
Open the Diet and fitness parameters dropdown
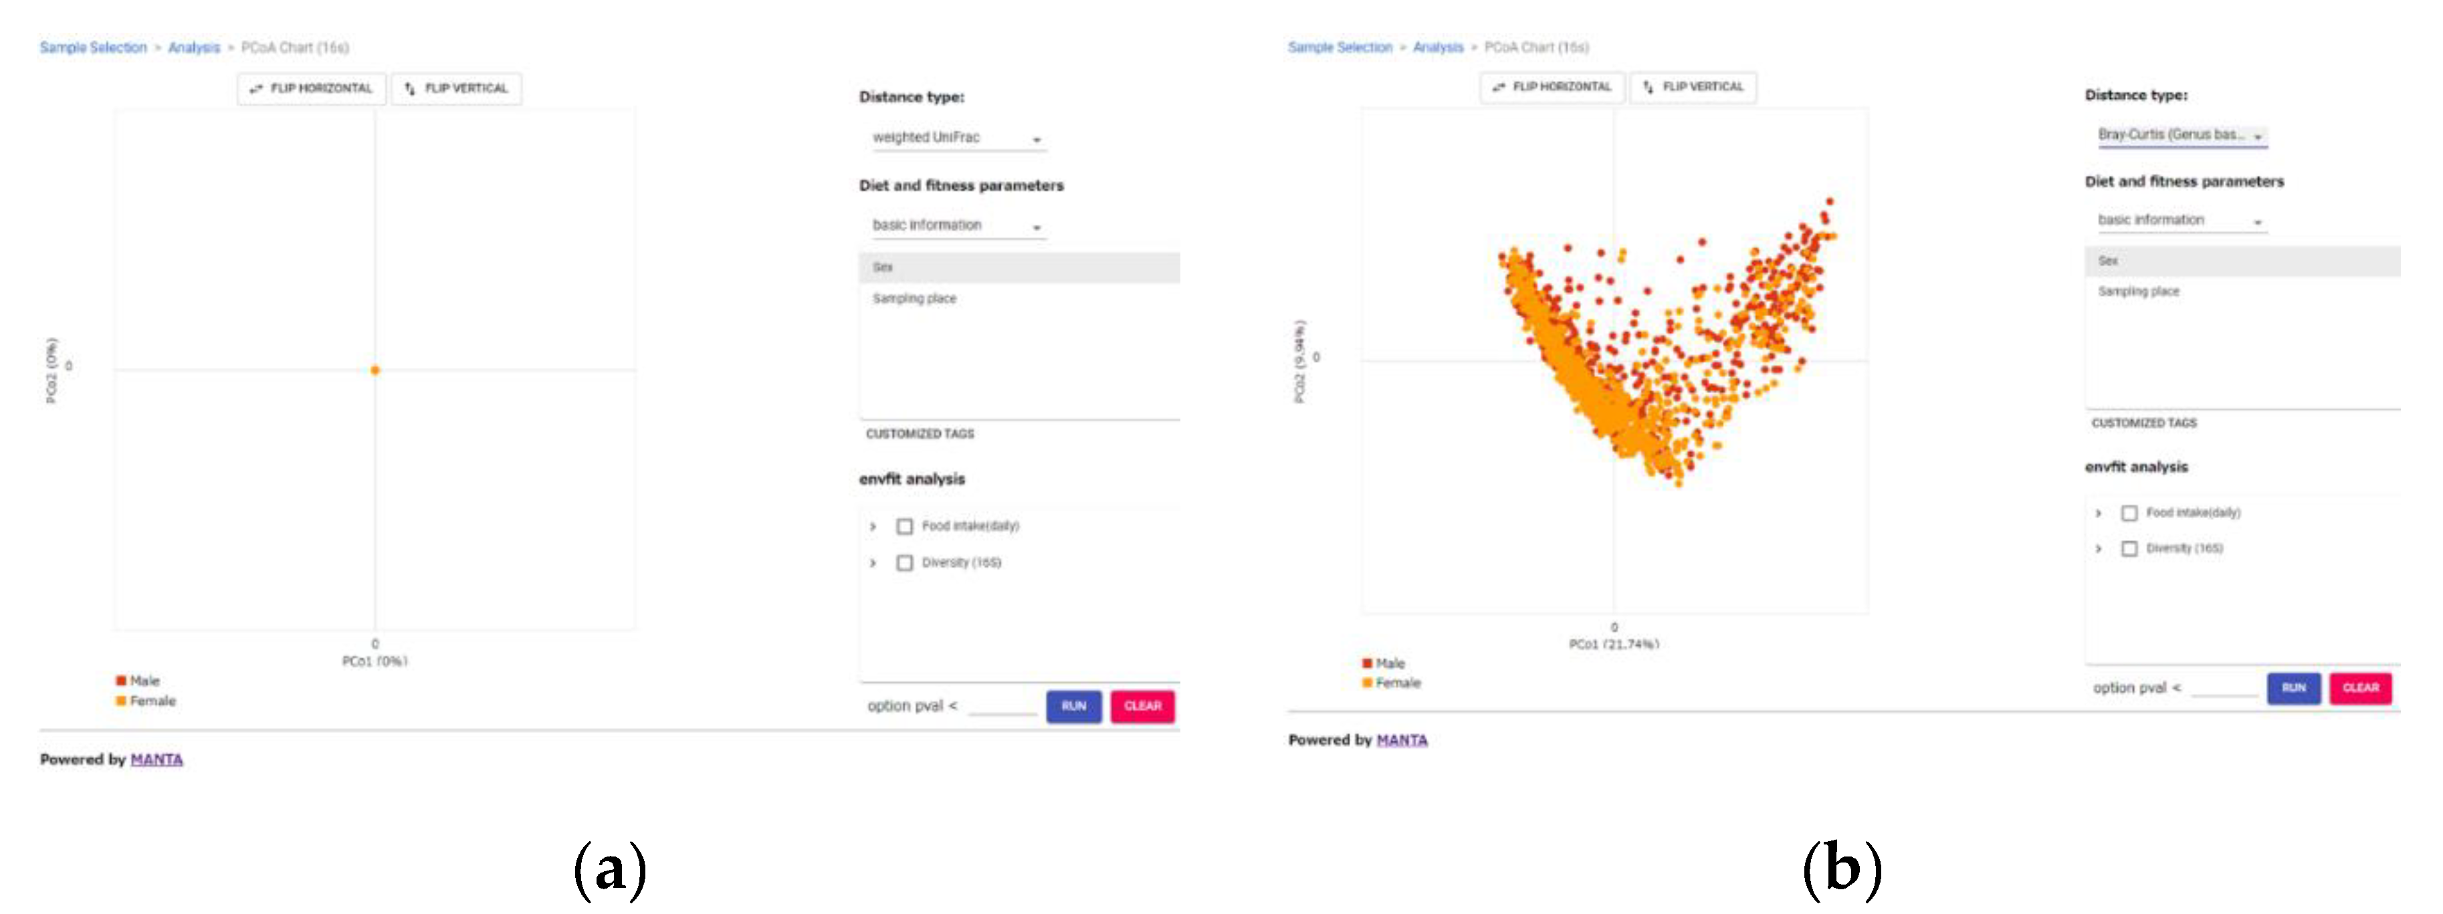tap(958, 225)
